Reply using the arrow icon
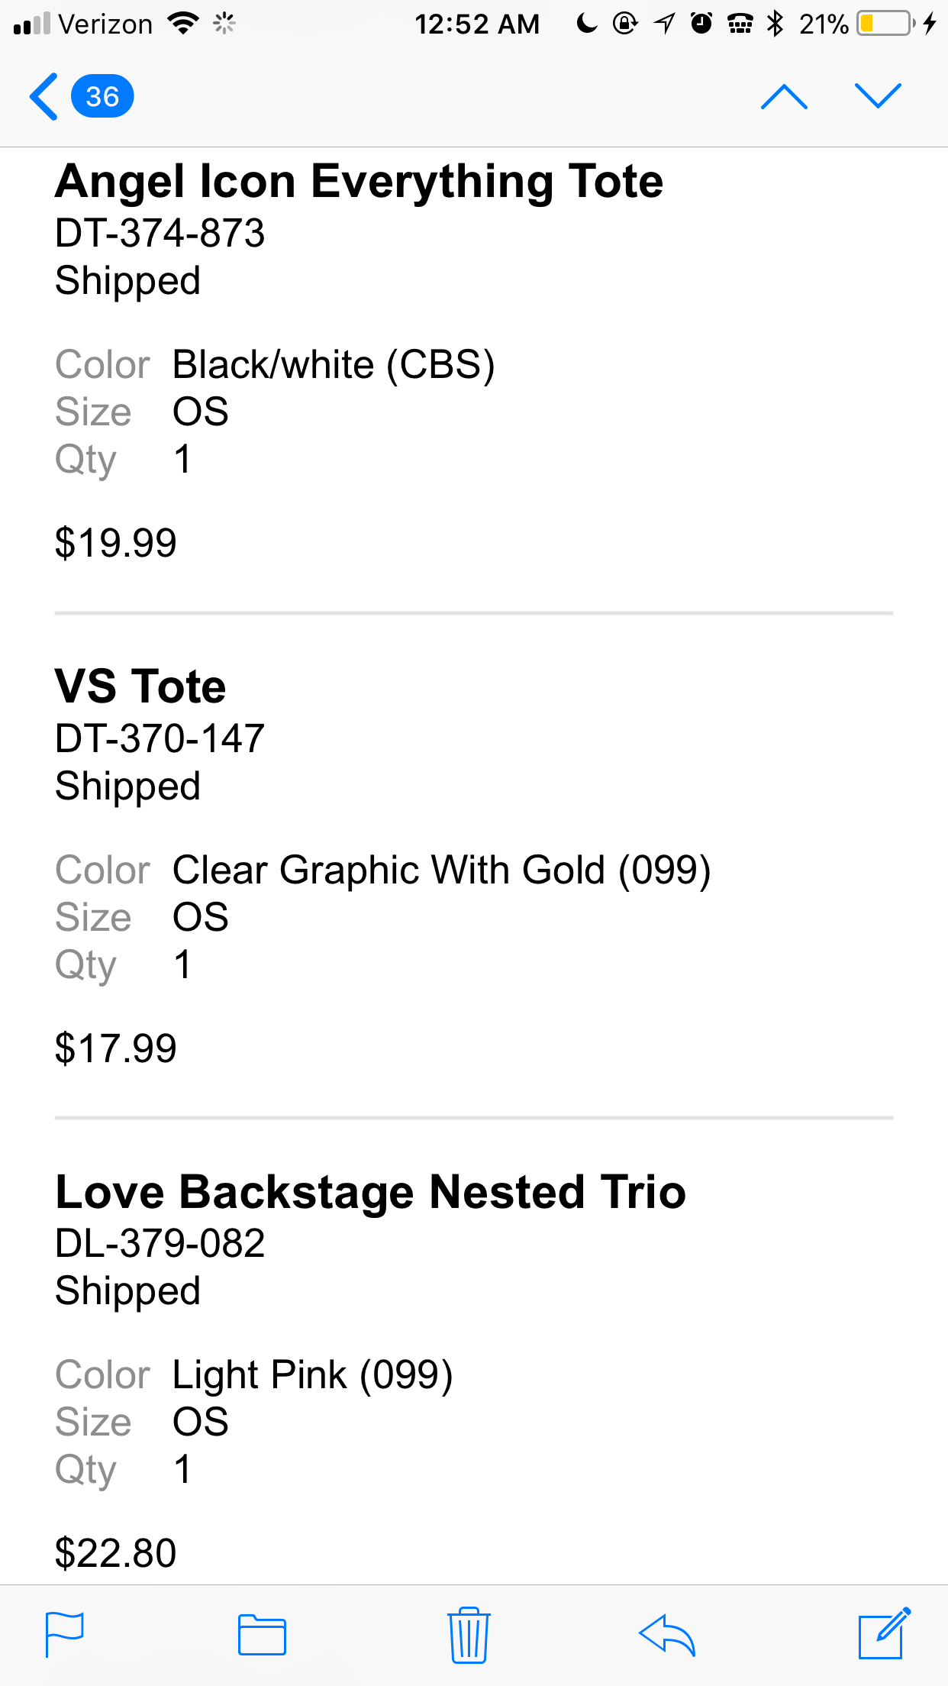The image size is (948, 1686). pos(667,1635)
